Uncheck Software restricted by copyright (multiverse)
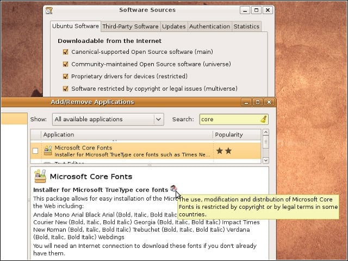Viewport: 348px width, 261px height. (65, 89)
